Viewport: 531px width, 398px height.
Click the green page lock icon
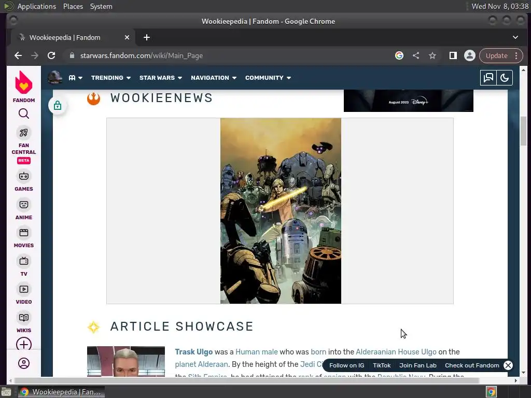pos(58,106)
